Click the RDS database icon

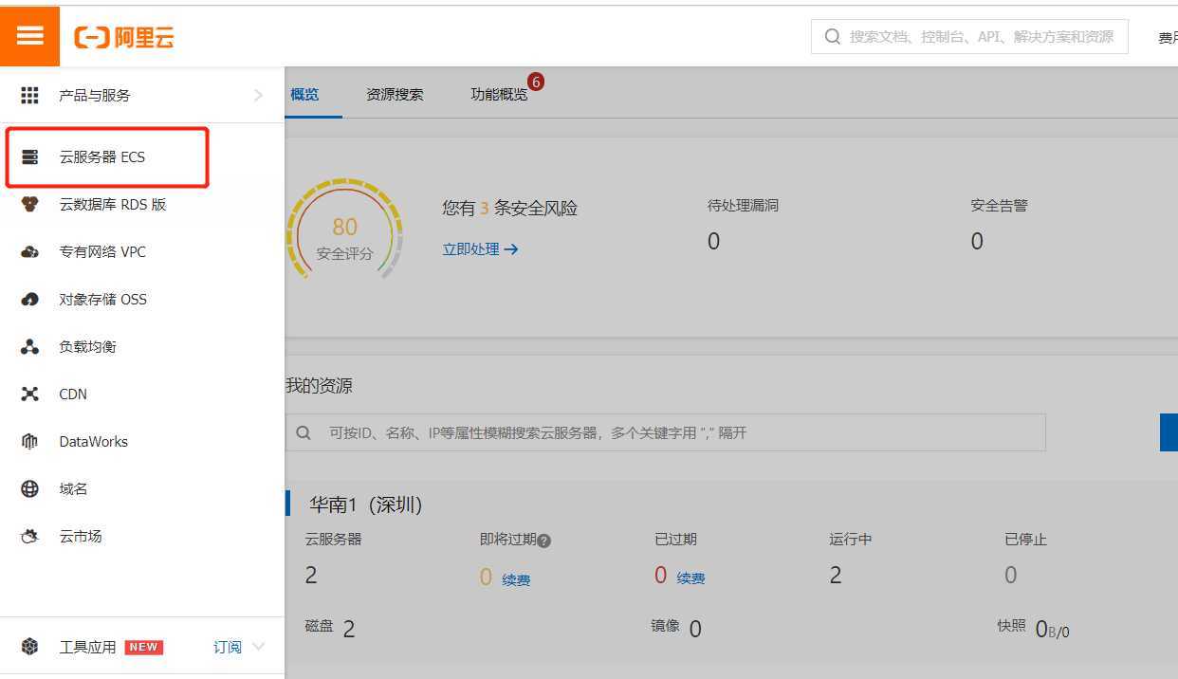pyautogui.click(x=29, y=204)
